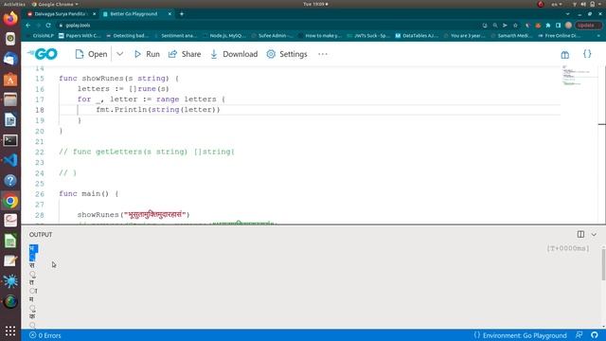Click the curly braces format icon

[587, 54]
